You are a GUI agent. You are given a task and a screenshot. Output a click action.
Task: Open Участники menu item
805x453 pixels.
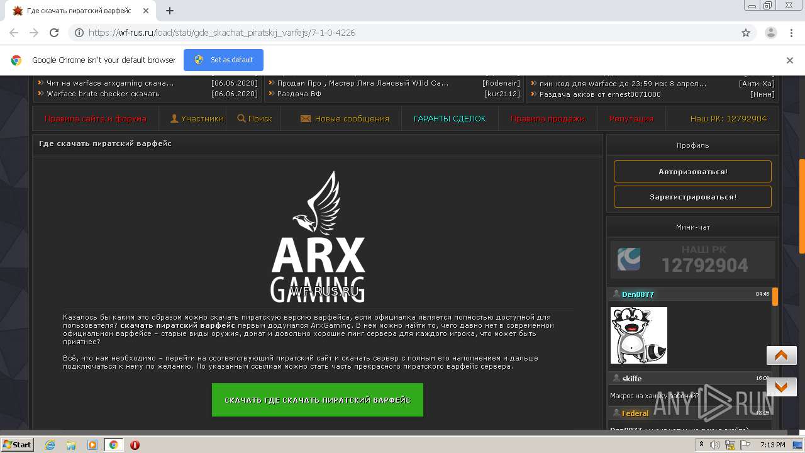197,118
